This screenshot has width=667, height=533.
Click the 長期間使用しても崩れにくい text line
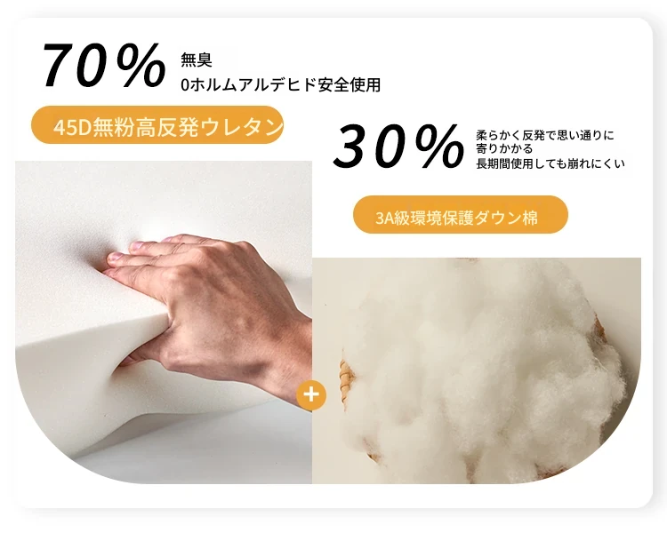click(550, 163)
